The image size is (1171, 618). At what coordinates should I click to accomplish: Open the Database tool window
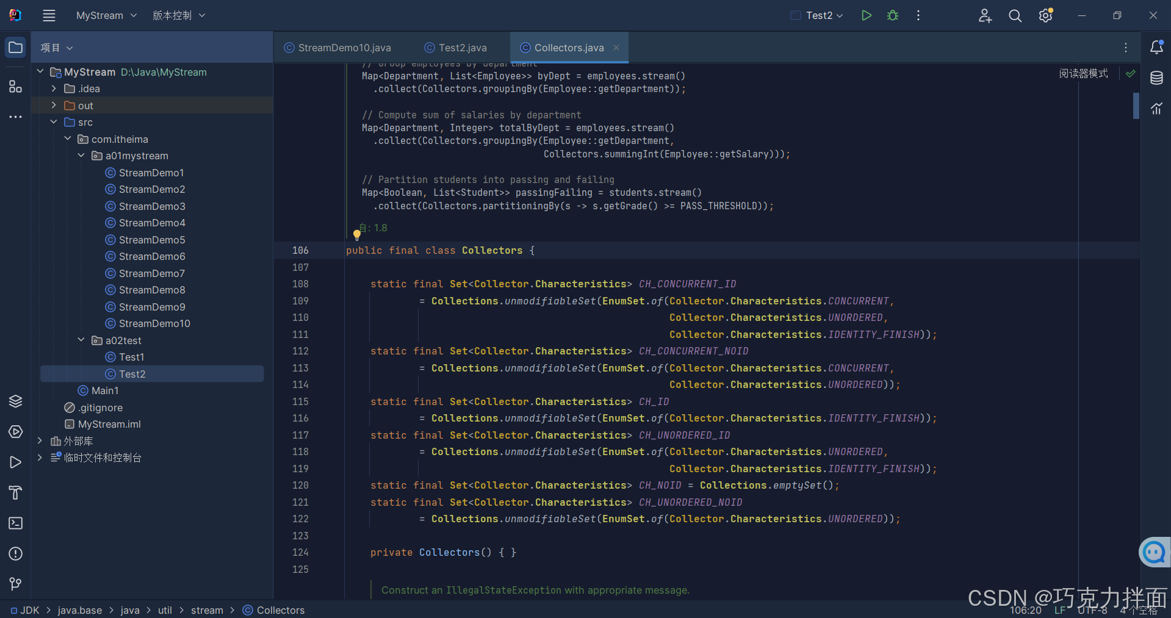[x=1156, y=78]
